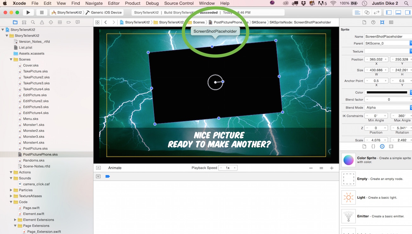Click the Animate button
Viewport: 412px width, 234px height.
click(115, 168)
